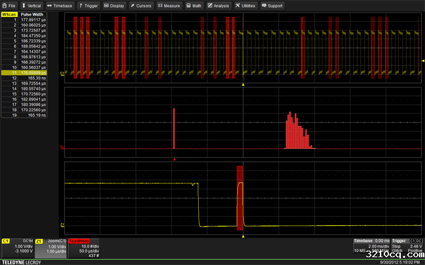The width and height of the screenshot is (425, 265).
Task: Click the Pulse Width column header
Action: point(32,14)
